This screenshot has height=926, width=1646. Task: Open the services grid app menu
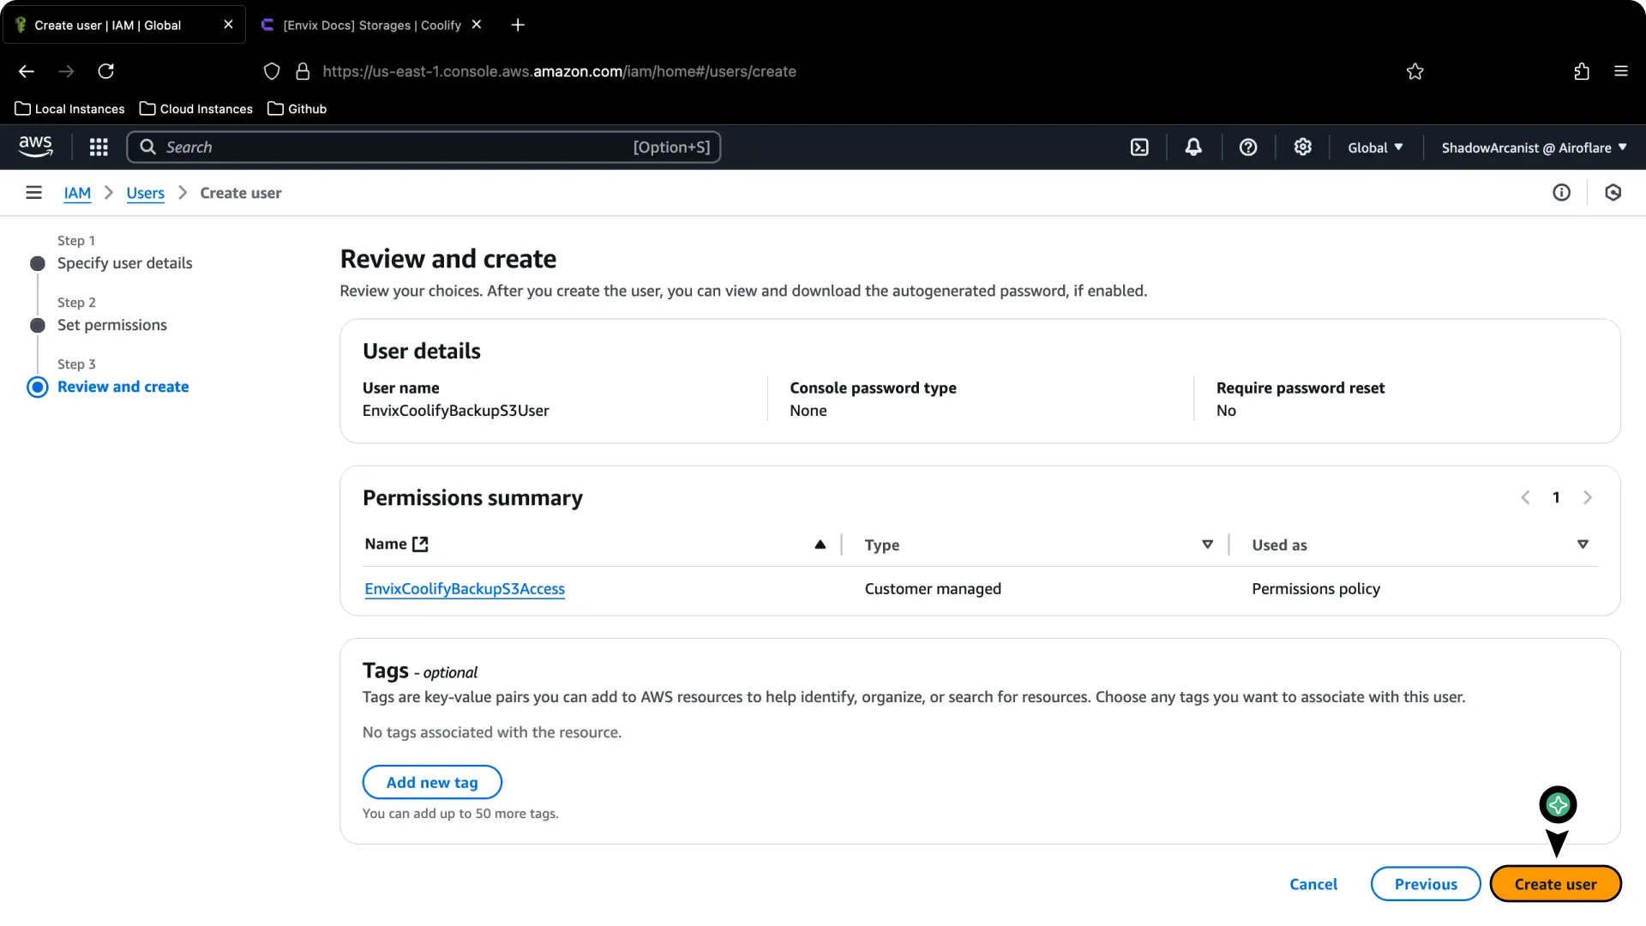point(99,147)
